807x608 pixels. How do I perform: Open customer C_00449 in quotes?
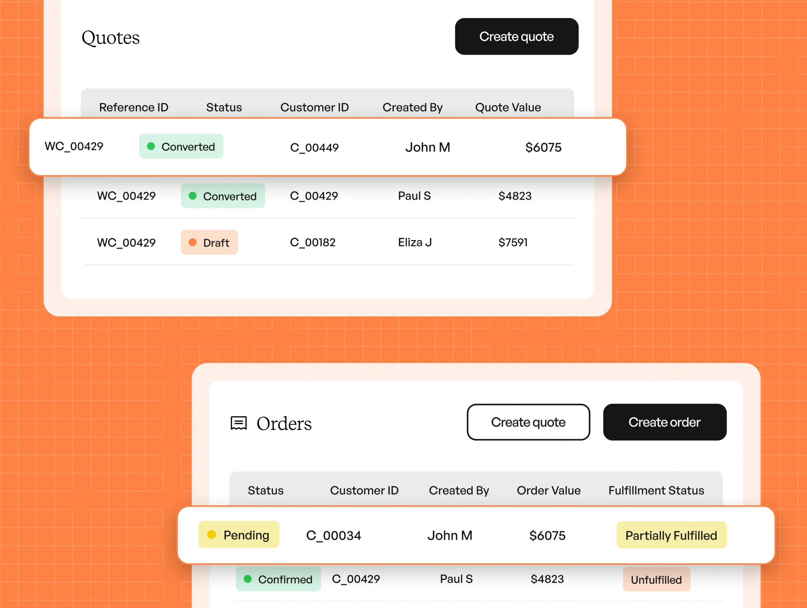[x=314, y=147]
